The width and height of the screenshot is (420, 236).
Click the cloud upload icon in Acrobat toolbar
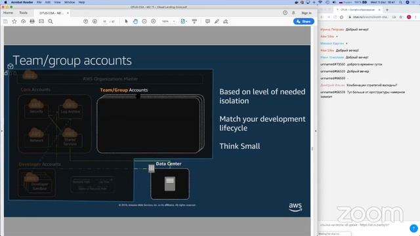pos(24,22)
